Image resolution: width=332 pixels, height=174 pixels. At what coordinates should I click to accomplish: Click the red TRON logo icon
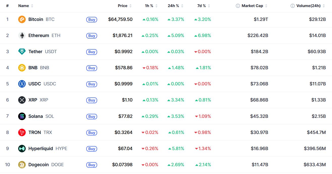click(x=22, y=132)
